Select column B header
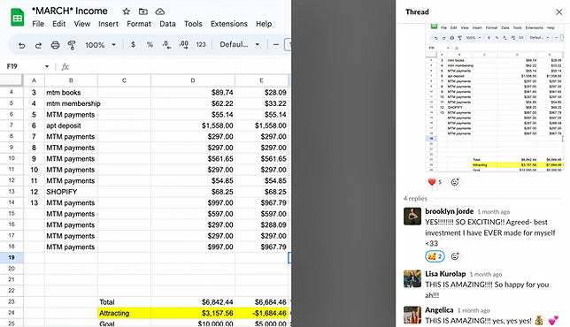 point(71,80)
